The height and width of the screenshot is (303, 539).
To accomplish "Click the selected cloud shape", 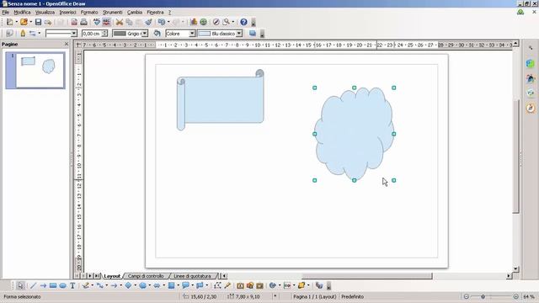I will point(354,134).
